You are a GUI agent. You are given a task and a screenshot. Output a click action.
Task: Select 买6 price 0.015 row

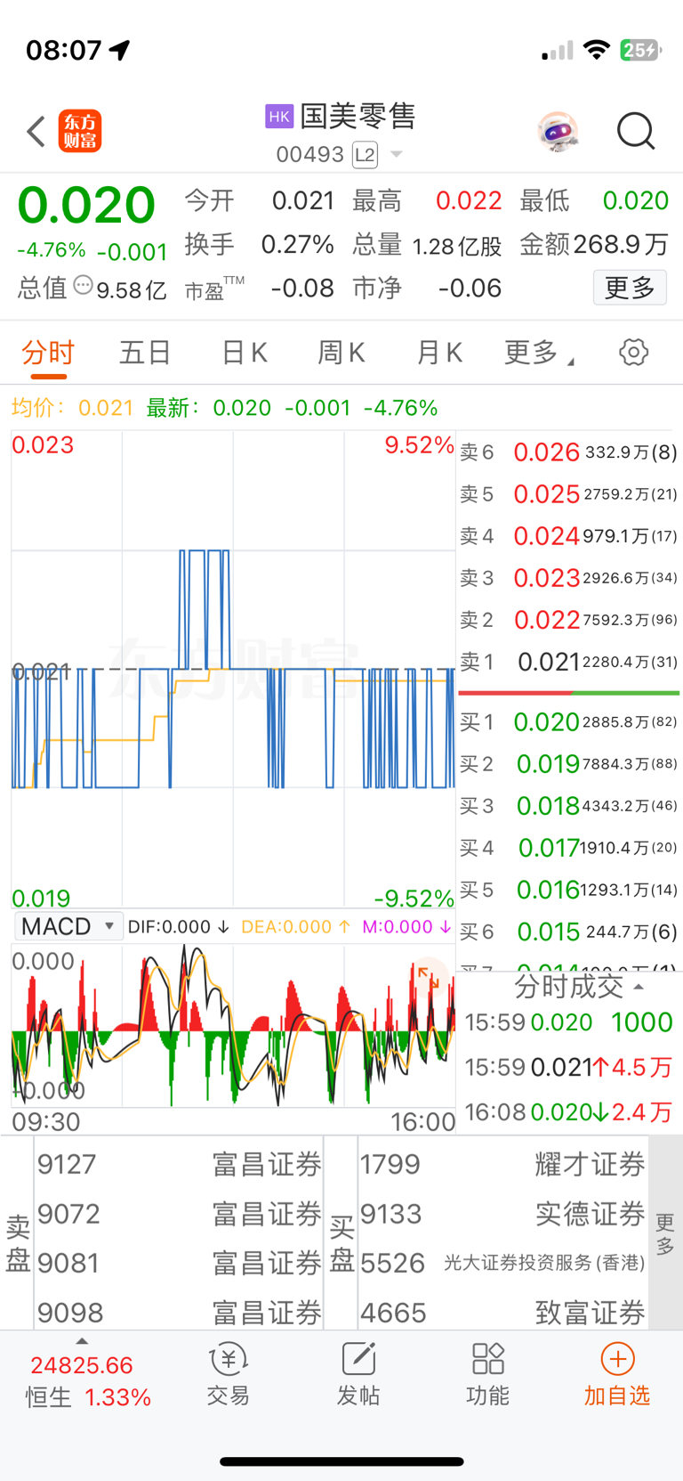(568, 932)
